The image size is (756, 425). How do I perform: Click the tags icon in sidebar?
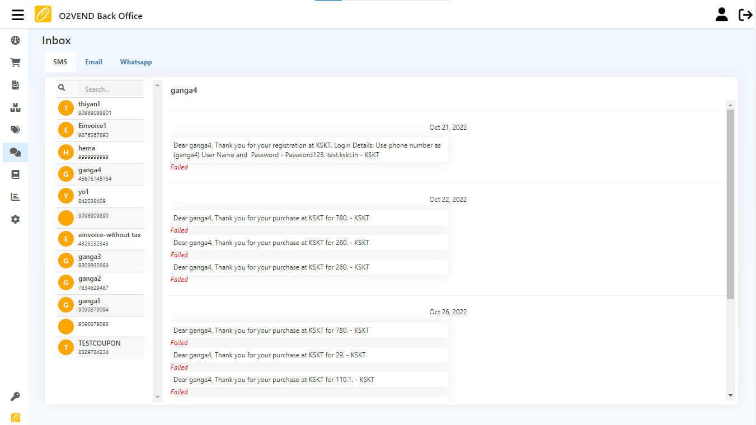[x=16, y=130]
